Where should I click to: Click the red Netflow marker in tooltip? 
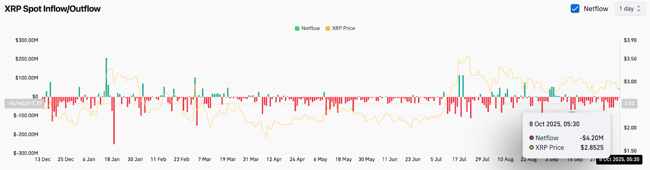point(531,138)
